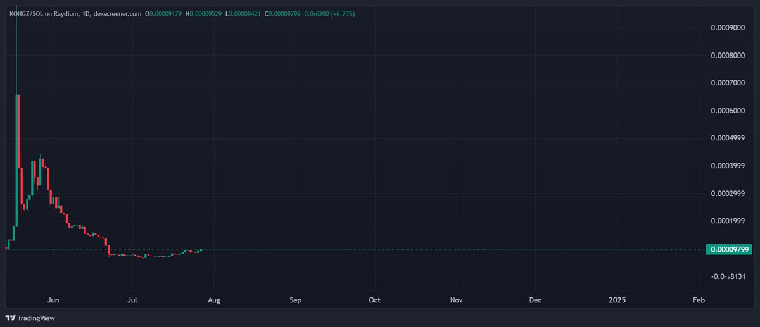Click the 0.0008000 price axis label

point(728,56)
